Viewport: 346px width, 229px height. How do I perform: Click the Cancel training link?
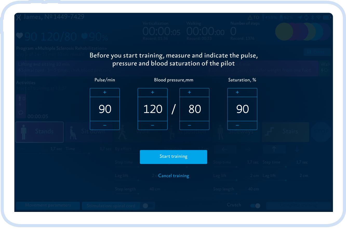tap(174, 176)
